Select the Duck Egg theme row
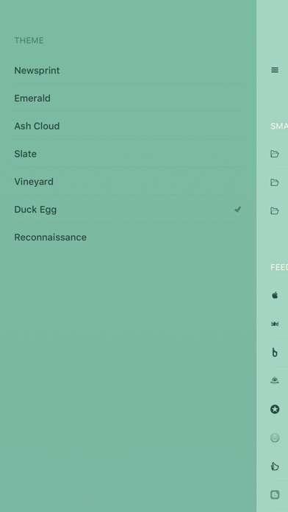This screenshot has height=512, width=288. pos(128,210)
